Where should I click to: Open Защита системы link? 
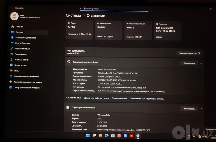tap(119, 98)
